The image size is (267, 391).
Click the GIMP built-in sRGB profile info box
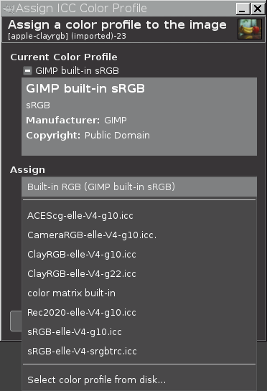[139, 116]
